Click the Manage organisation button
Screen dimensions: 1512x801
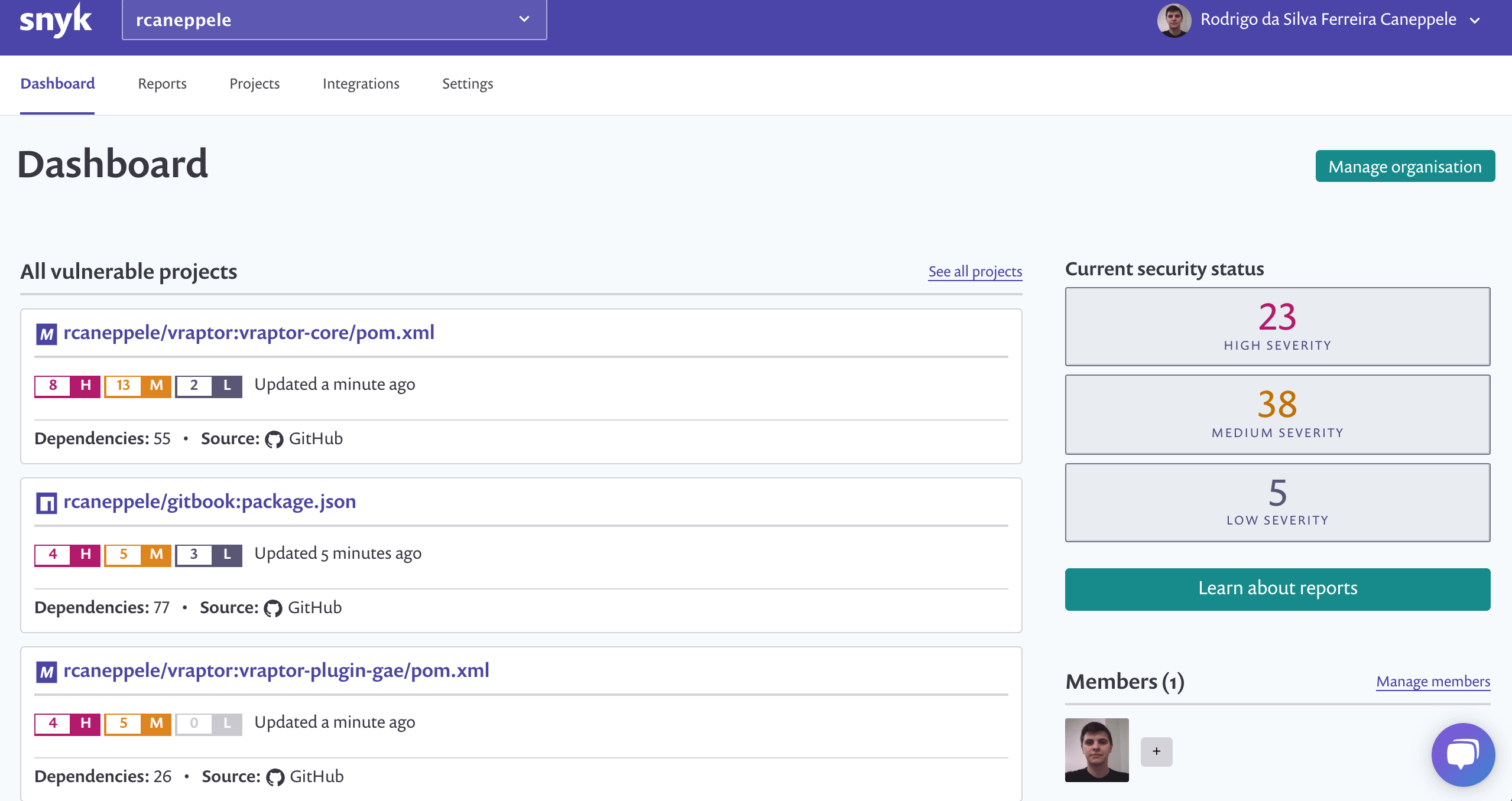1405,167
